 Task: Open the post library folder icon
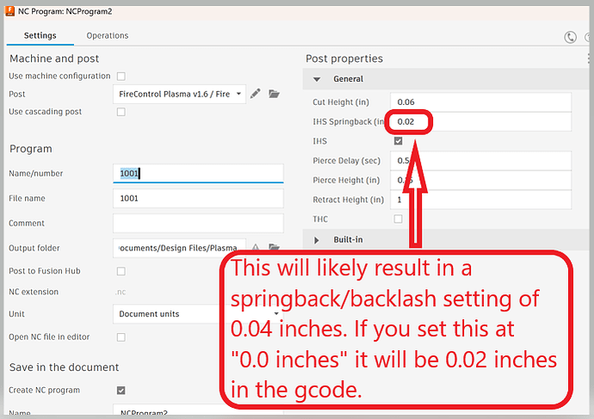274,94
